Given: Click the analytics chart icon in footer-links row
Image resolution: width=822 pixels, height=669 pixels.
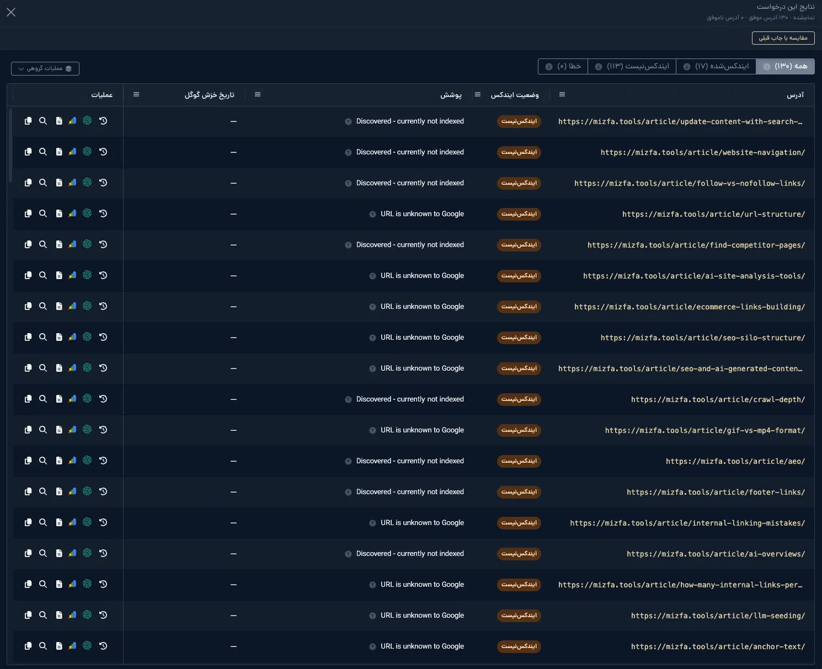Looking at the screenshot, I should click(x=72, y=491).
